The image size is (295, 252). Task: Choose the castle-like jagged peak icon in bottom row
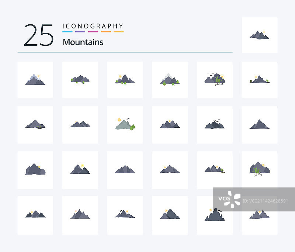click(215, 214)
